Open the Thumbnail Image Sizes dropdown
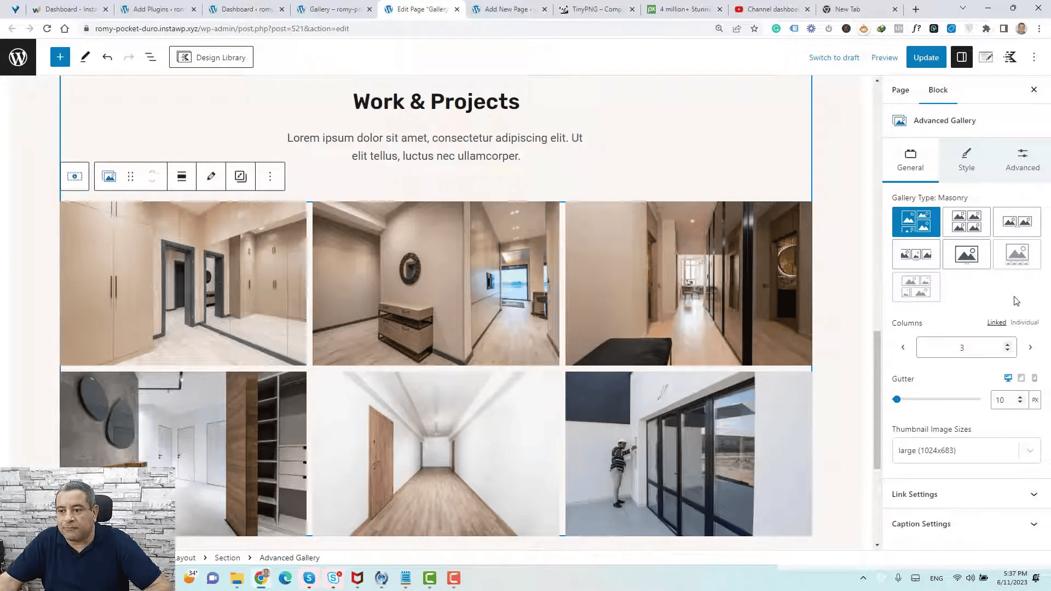This screenshot has width=1051, height=591. pyautogui.click(x=966, y=450)
